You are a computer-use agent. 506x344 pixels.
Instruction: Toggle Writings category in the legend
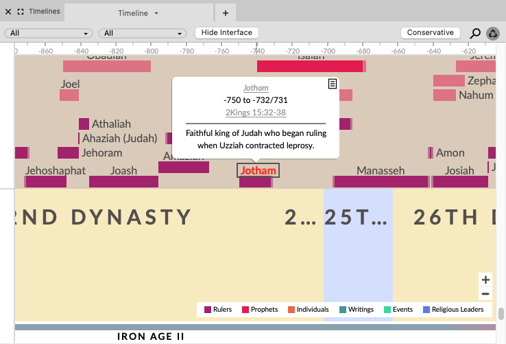point(356,310)
